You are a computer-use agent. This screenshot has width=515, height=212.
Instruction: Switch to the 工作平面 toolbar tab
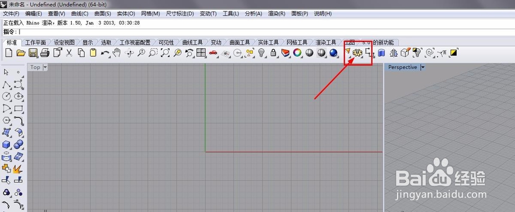tap(36, 43)
